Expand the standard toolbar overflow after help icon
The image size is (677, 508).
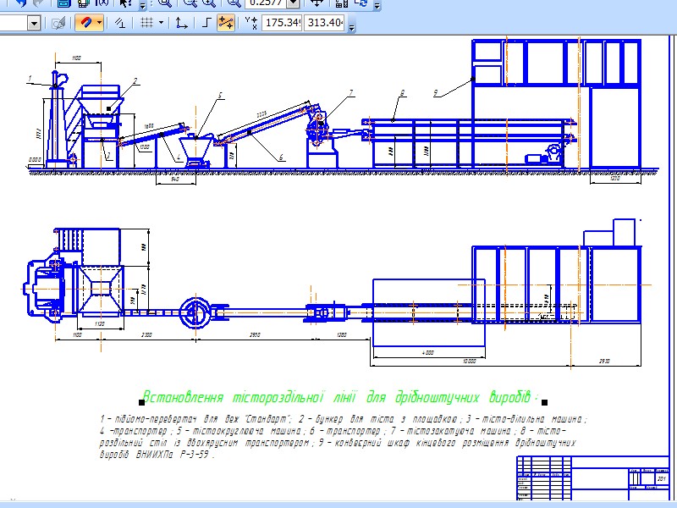pos(143,6)
